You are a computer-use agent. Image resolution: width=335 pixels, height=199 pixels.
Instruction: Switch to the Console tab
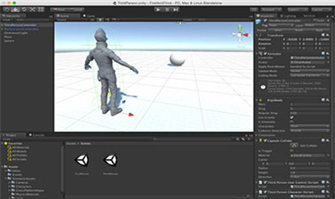pos(38,135)
